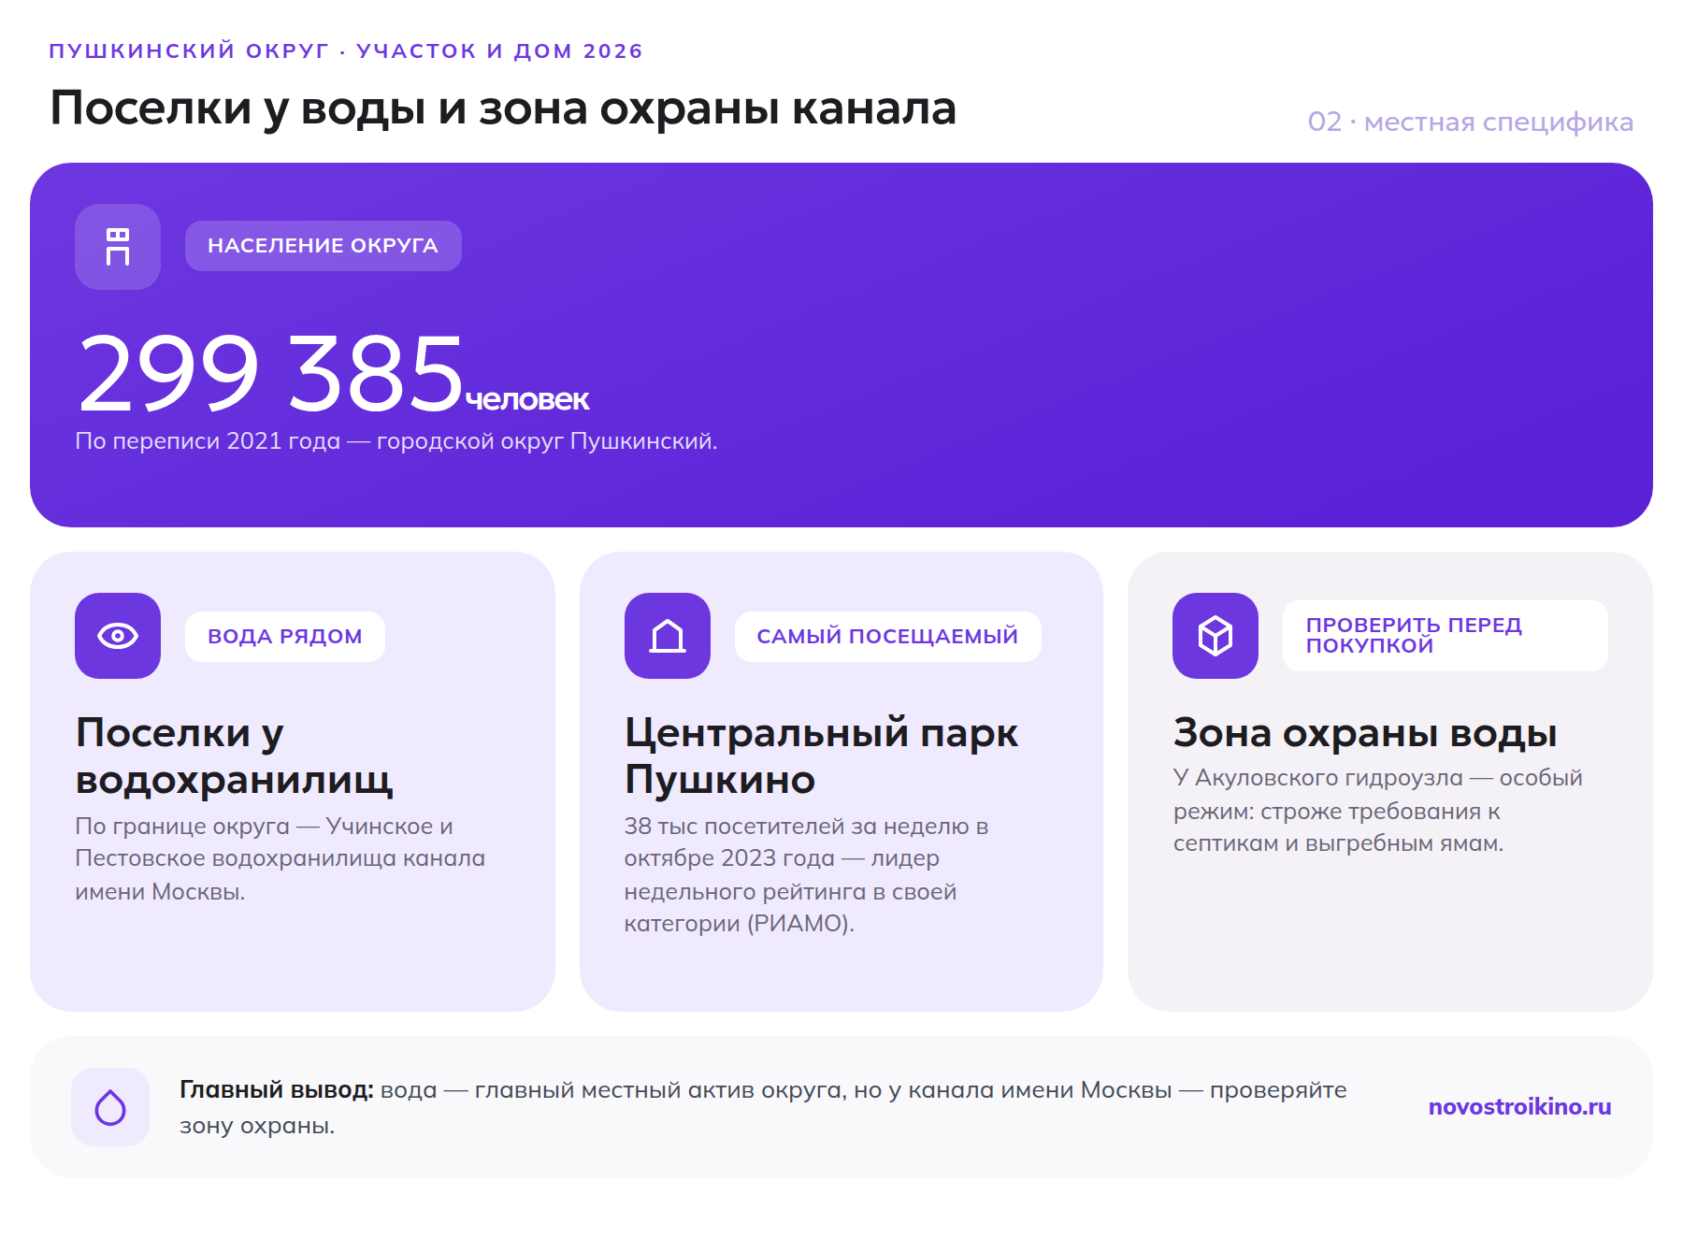Click the card title «Центральный парк Пушкино»
The image size is (1683, 1238).
[x=821, y=756]
